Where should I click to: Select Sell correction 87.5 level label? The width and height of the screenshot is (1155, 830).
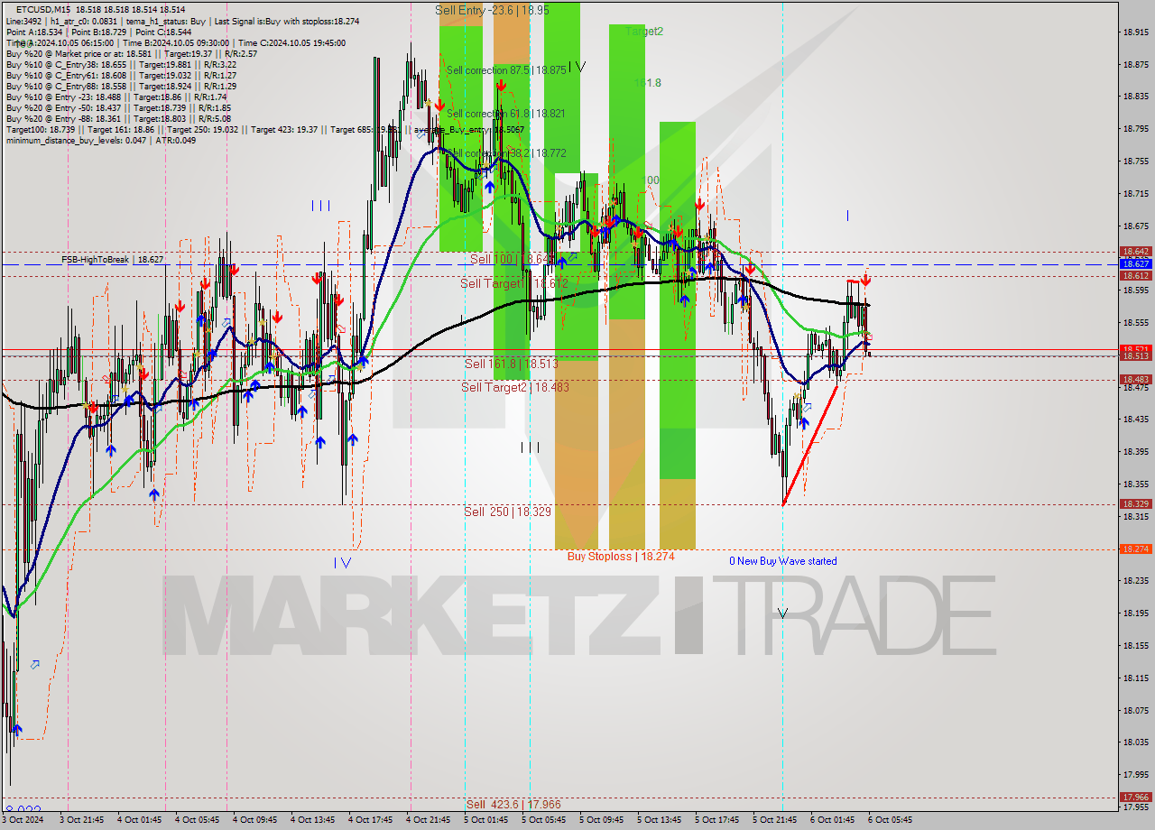pos(506,69)
